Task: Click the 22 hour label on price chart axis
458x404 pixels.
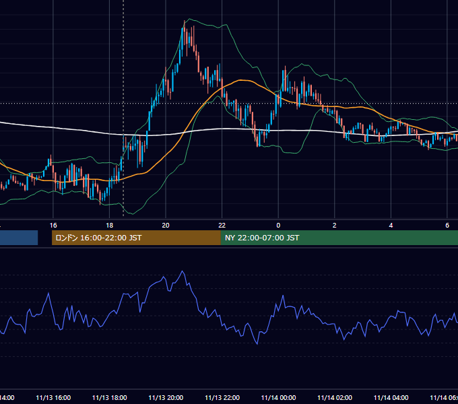Action: [222, 226]
